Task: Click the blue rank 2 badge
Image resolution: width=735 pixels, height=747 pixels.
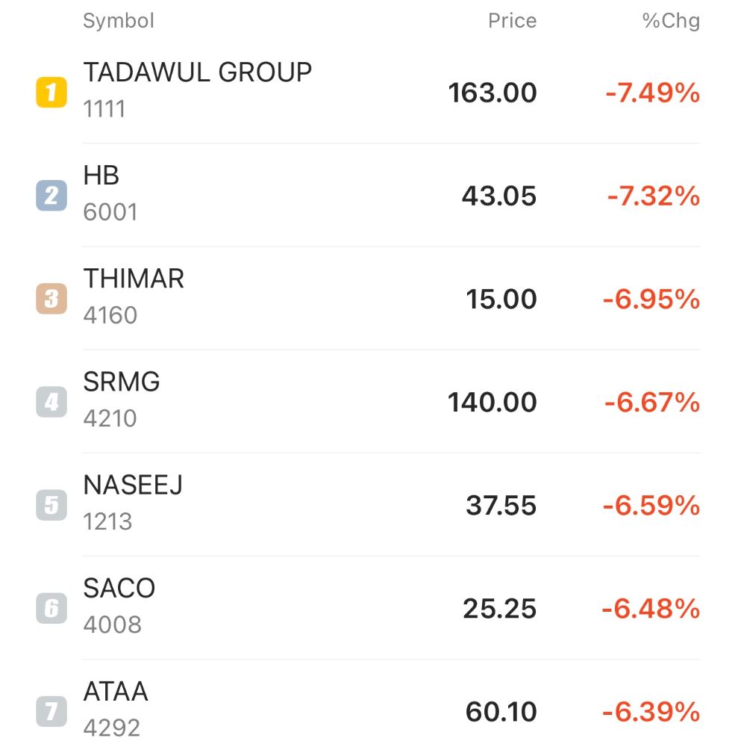Action: point(51,196)
